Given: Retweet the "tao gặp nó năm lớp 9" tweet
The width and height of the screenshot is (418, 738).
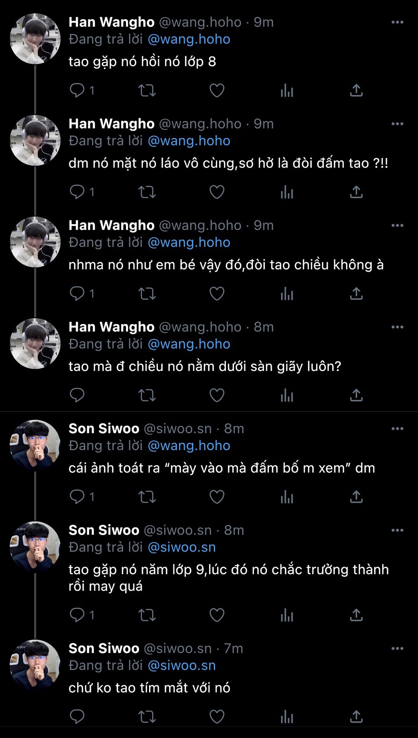Looking at the screenshot, I should tap(147, 615).
